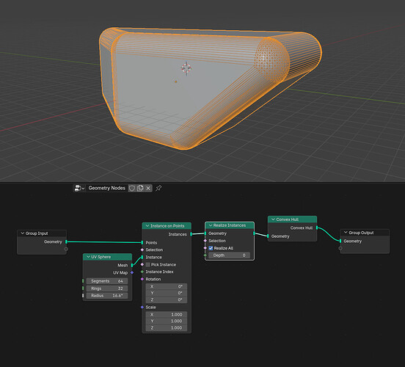
Task: Toggle fake user shield icon
Action: (132, 188)
